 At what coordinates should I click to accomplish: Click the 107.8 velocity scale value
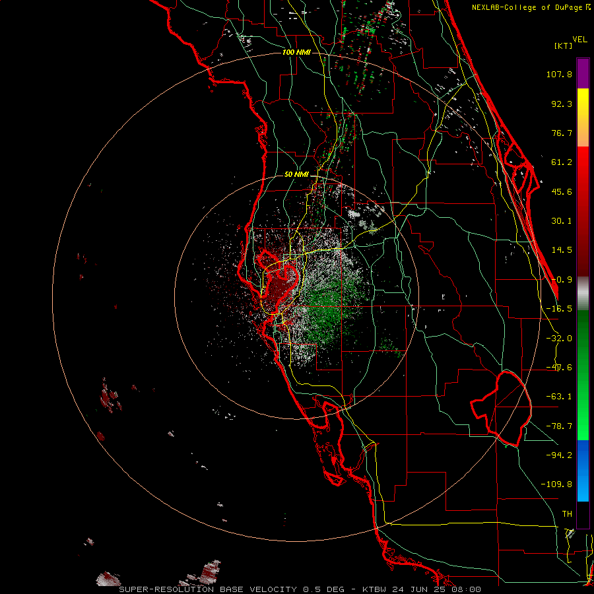[559, 74]
